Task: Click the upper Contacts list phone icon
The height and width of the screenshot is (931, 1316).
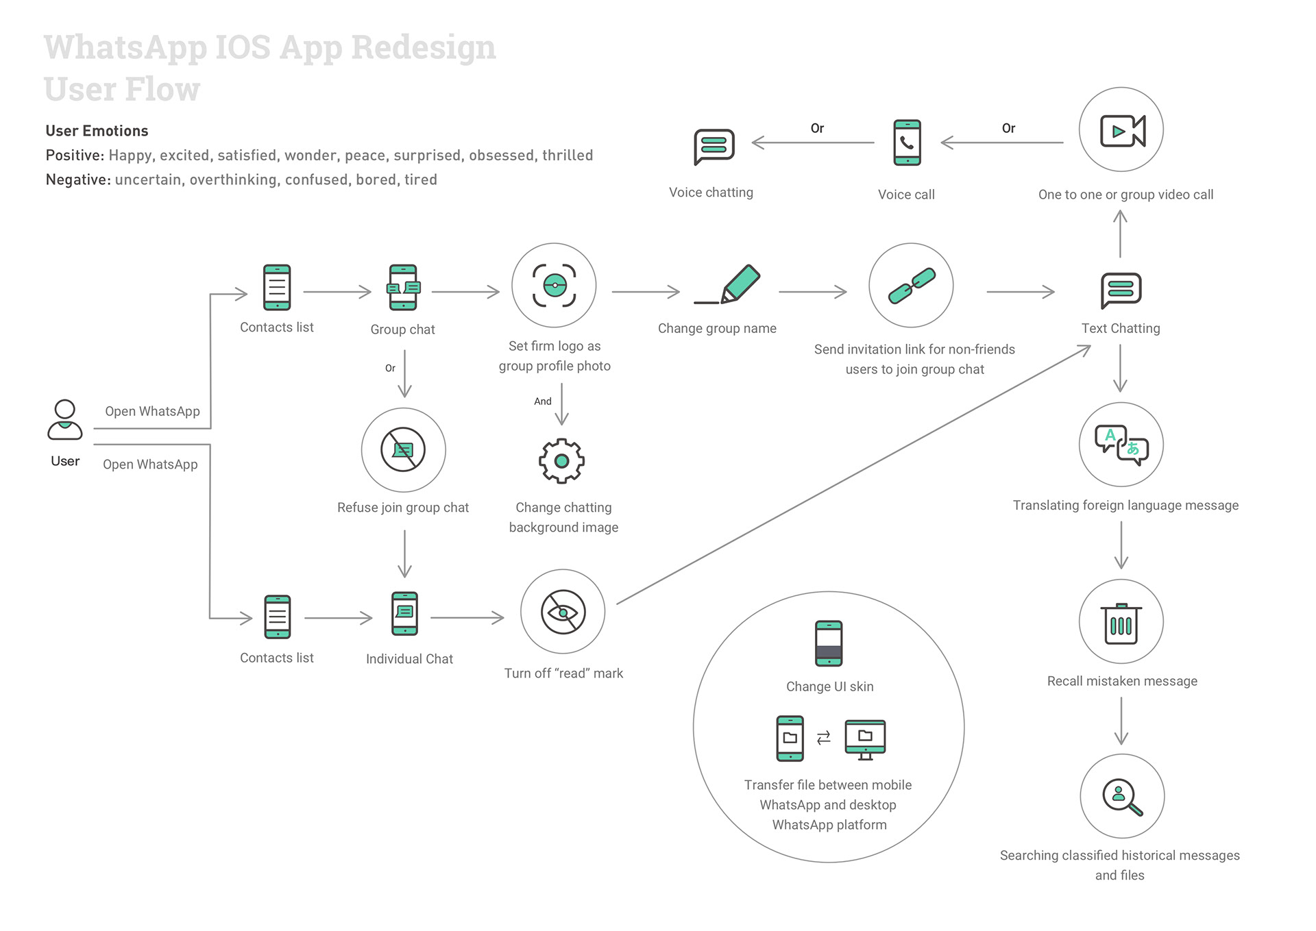Action: [277, 288]
